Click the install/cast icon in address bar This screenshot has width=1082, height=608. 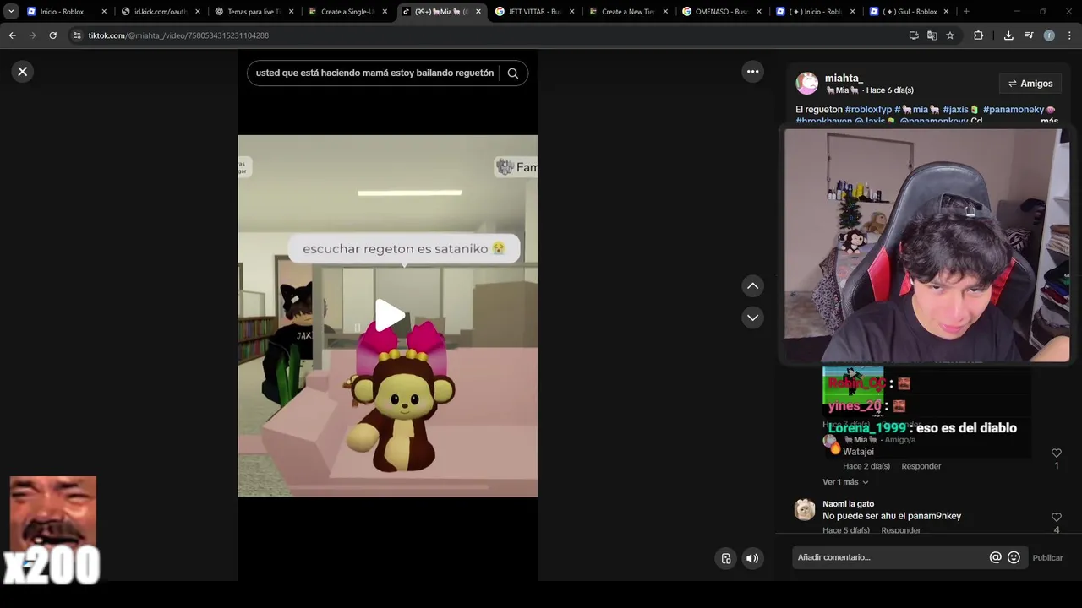point(914,35)
